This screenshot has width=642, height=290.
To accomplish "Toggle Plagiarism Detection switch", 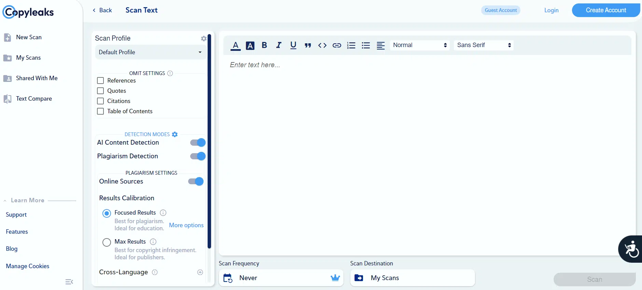I will point(198,156).
